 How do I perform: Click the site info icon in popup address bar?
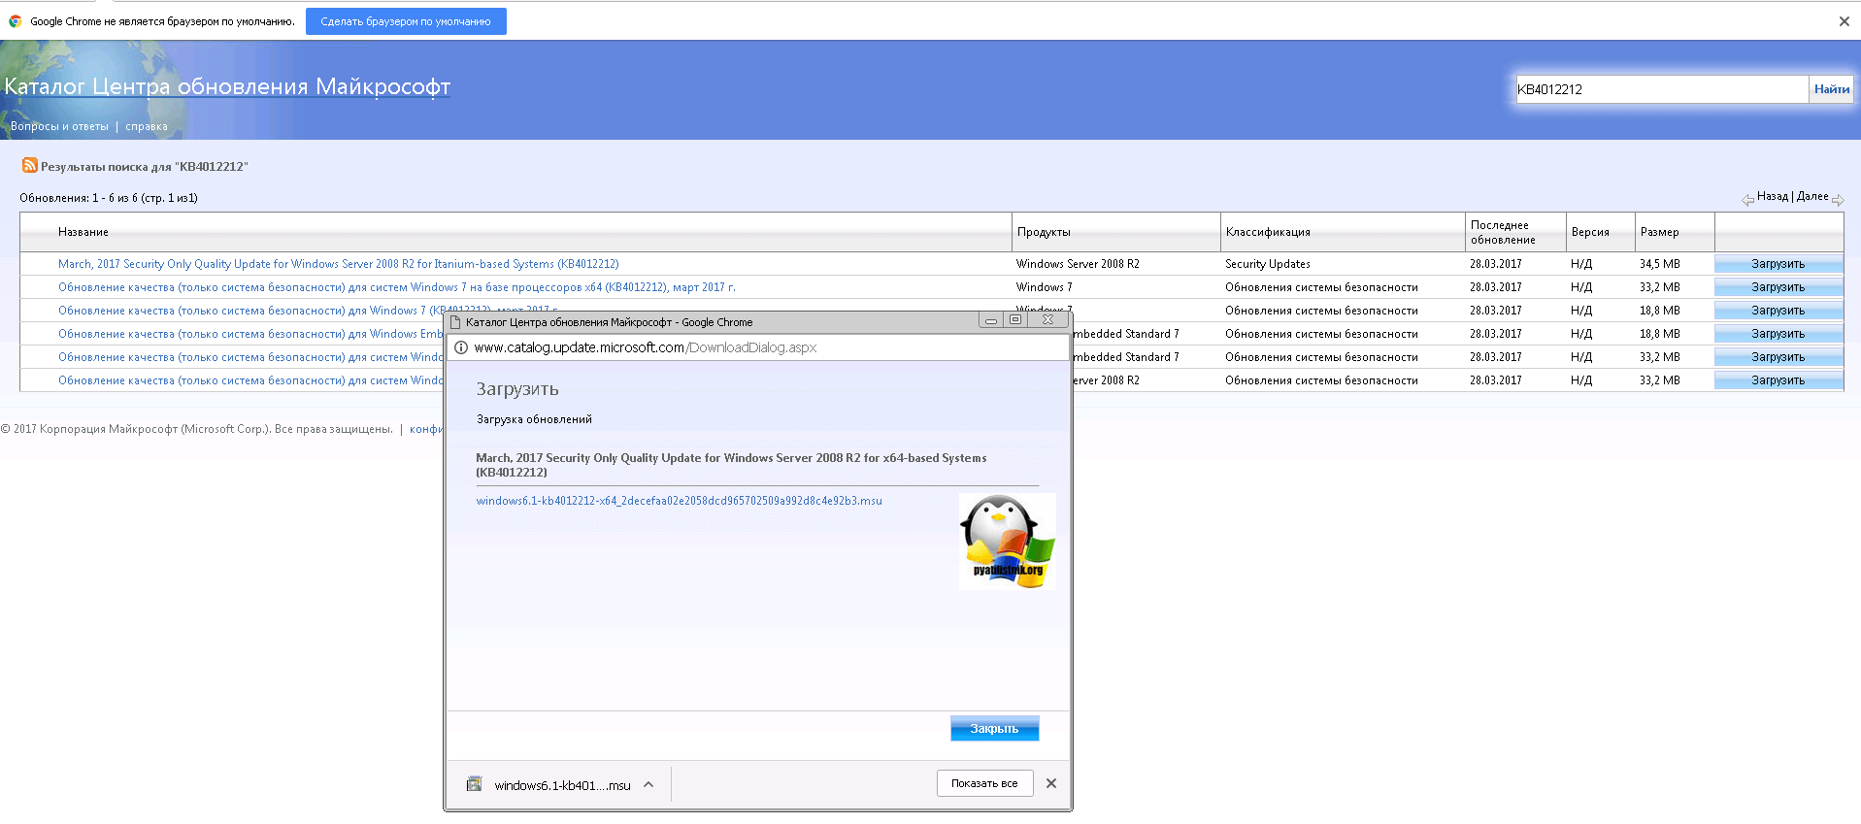pos(461,347)
